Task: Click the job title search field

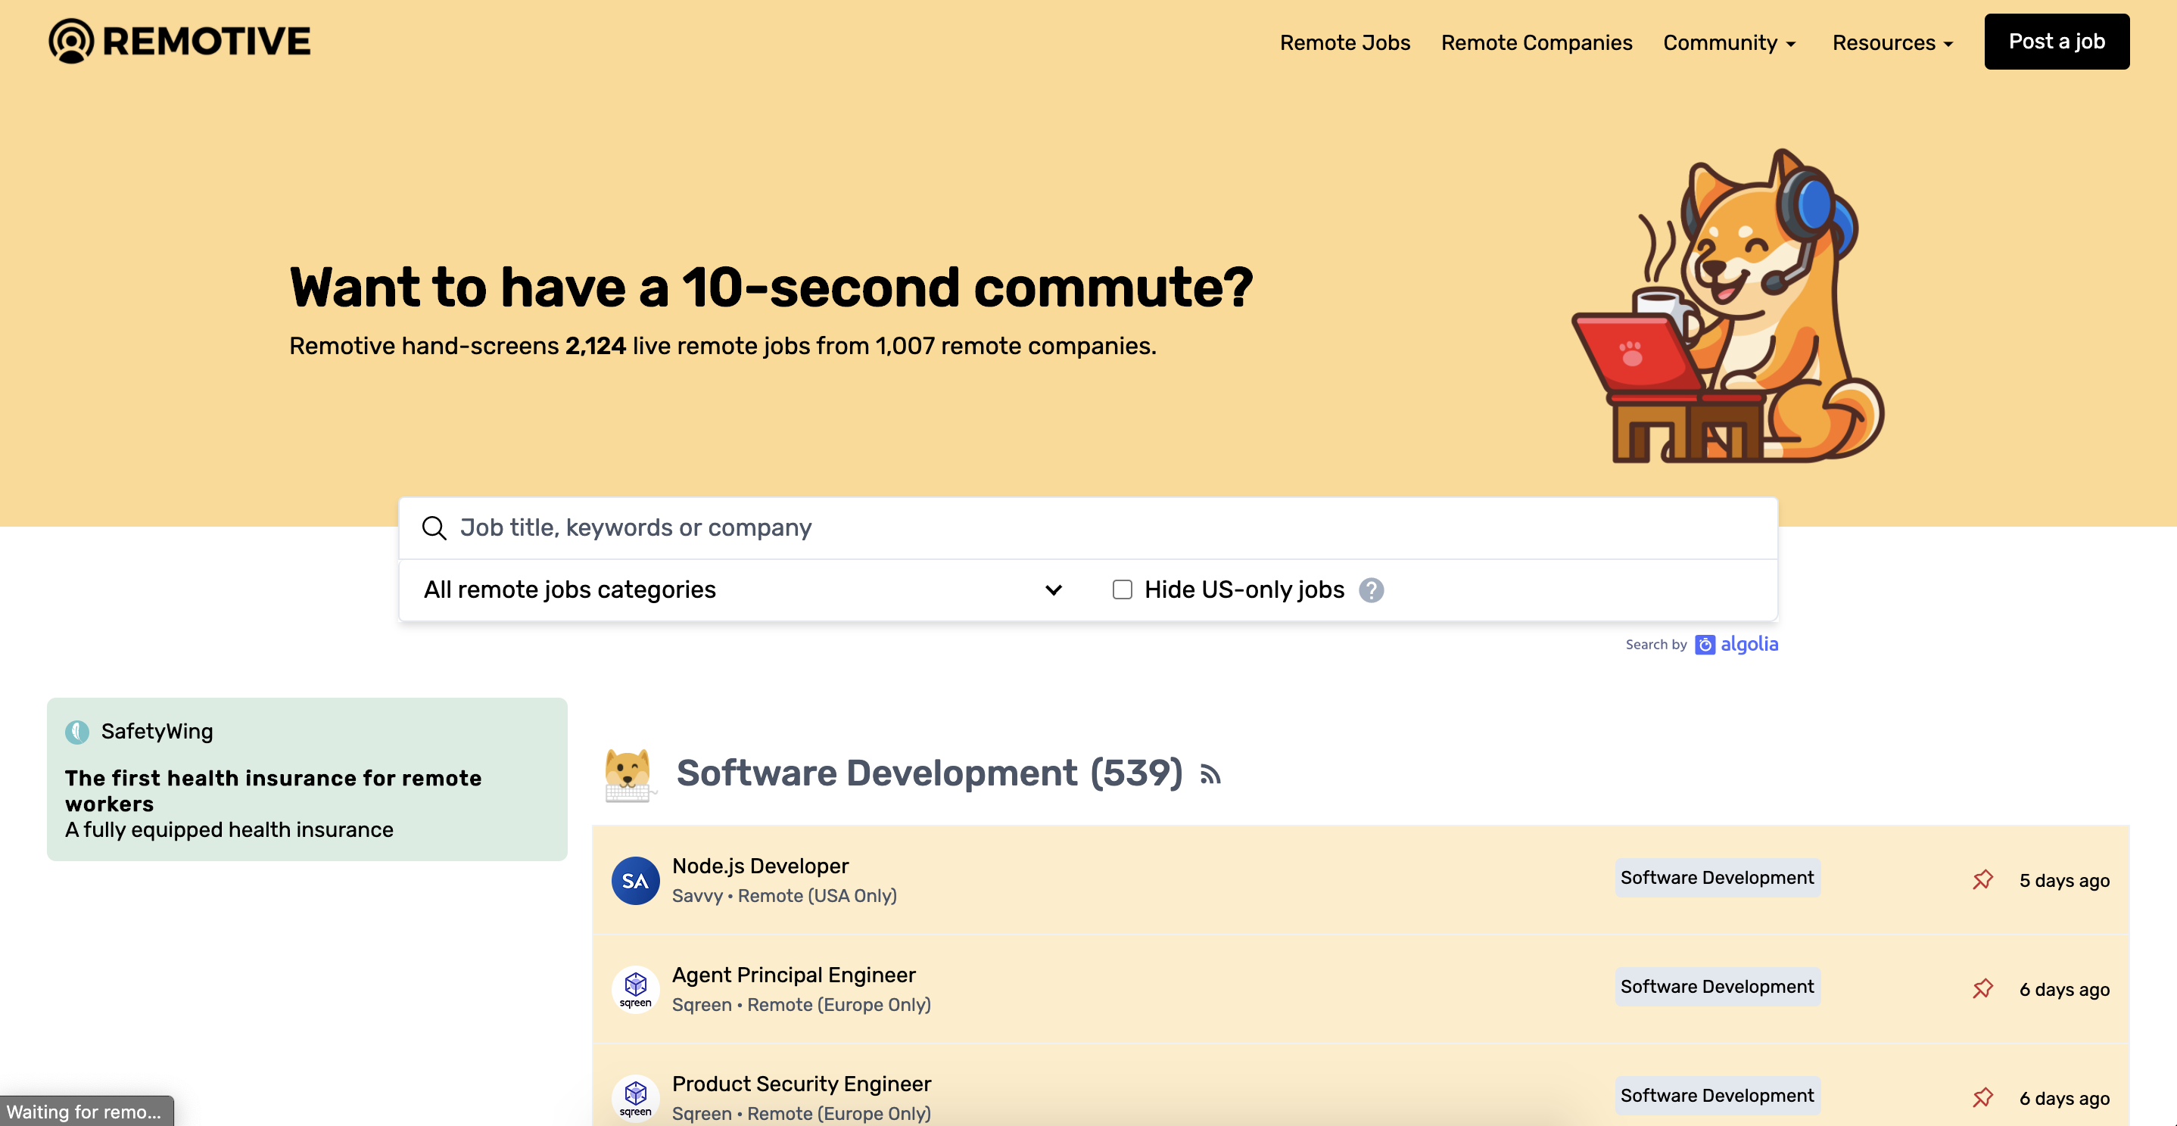Action: (x=1098, y=528)
